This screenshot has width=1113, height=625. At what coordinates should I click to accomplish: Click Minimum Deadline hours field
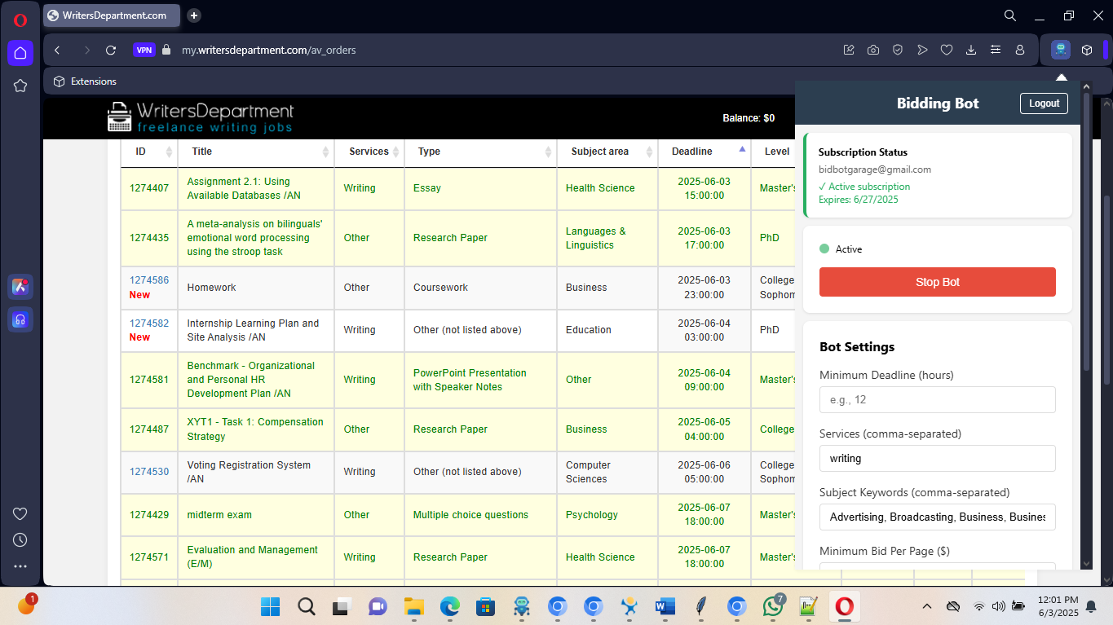click(x=938, y=399)
